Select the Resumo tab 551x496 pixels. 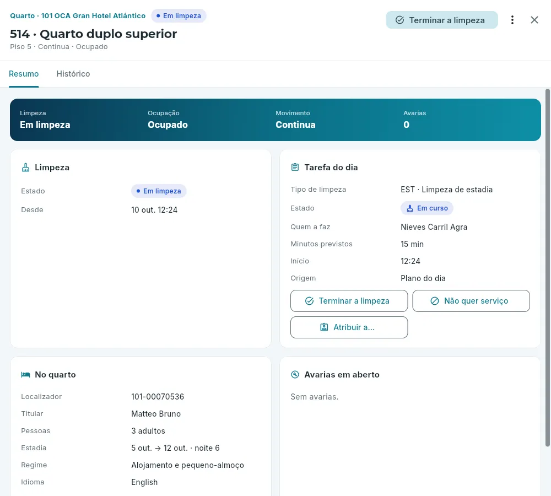pos(24,74)
